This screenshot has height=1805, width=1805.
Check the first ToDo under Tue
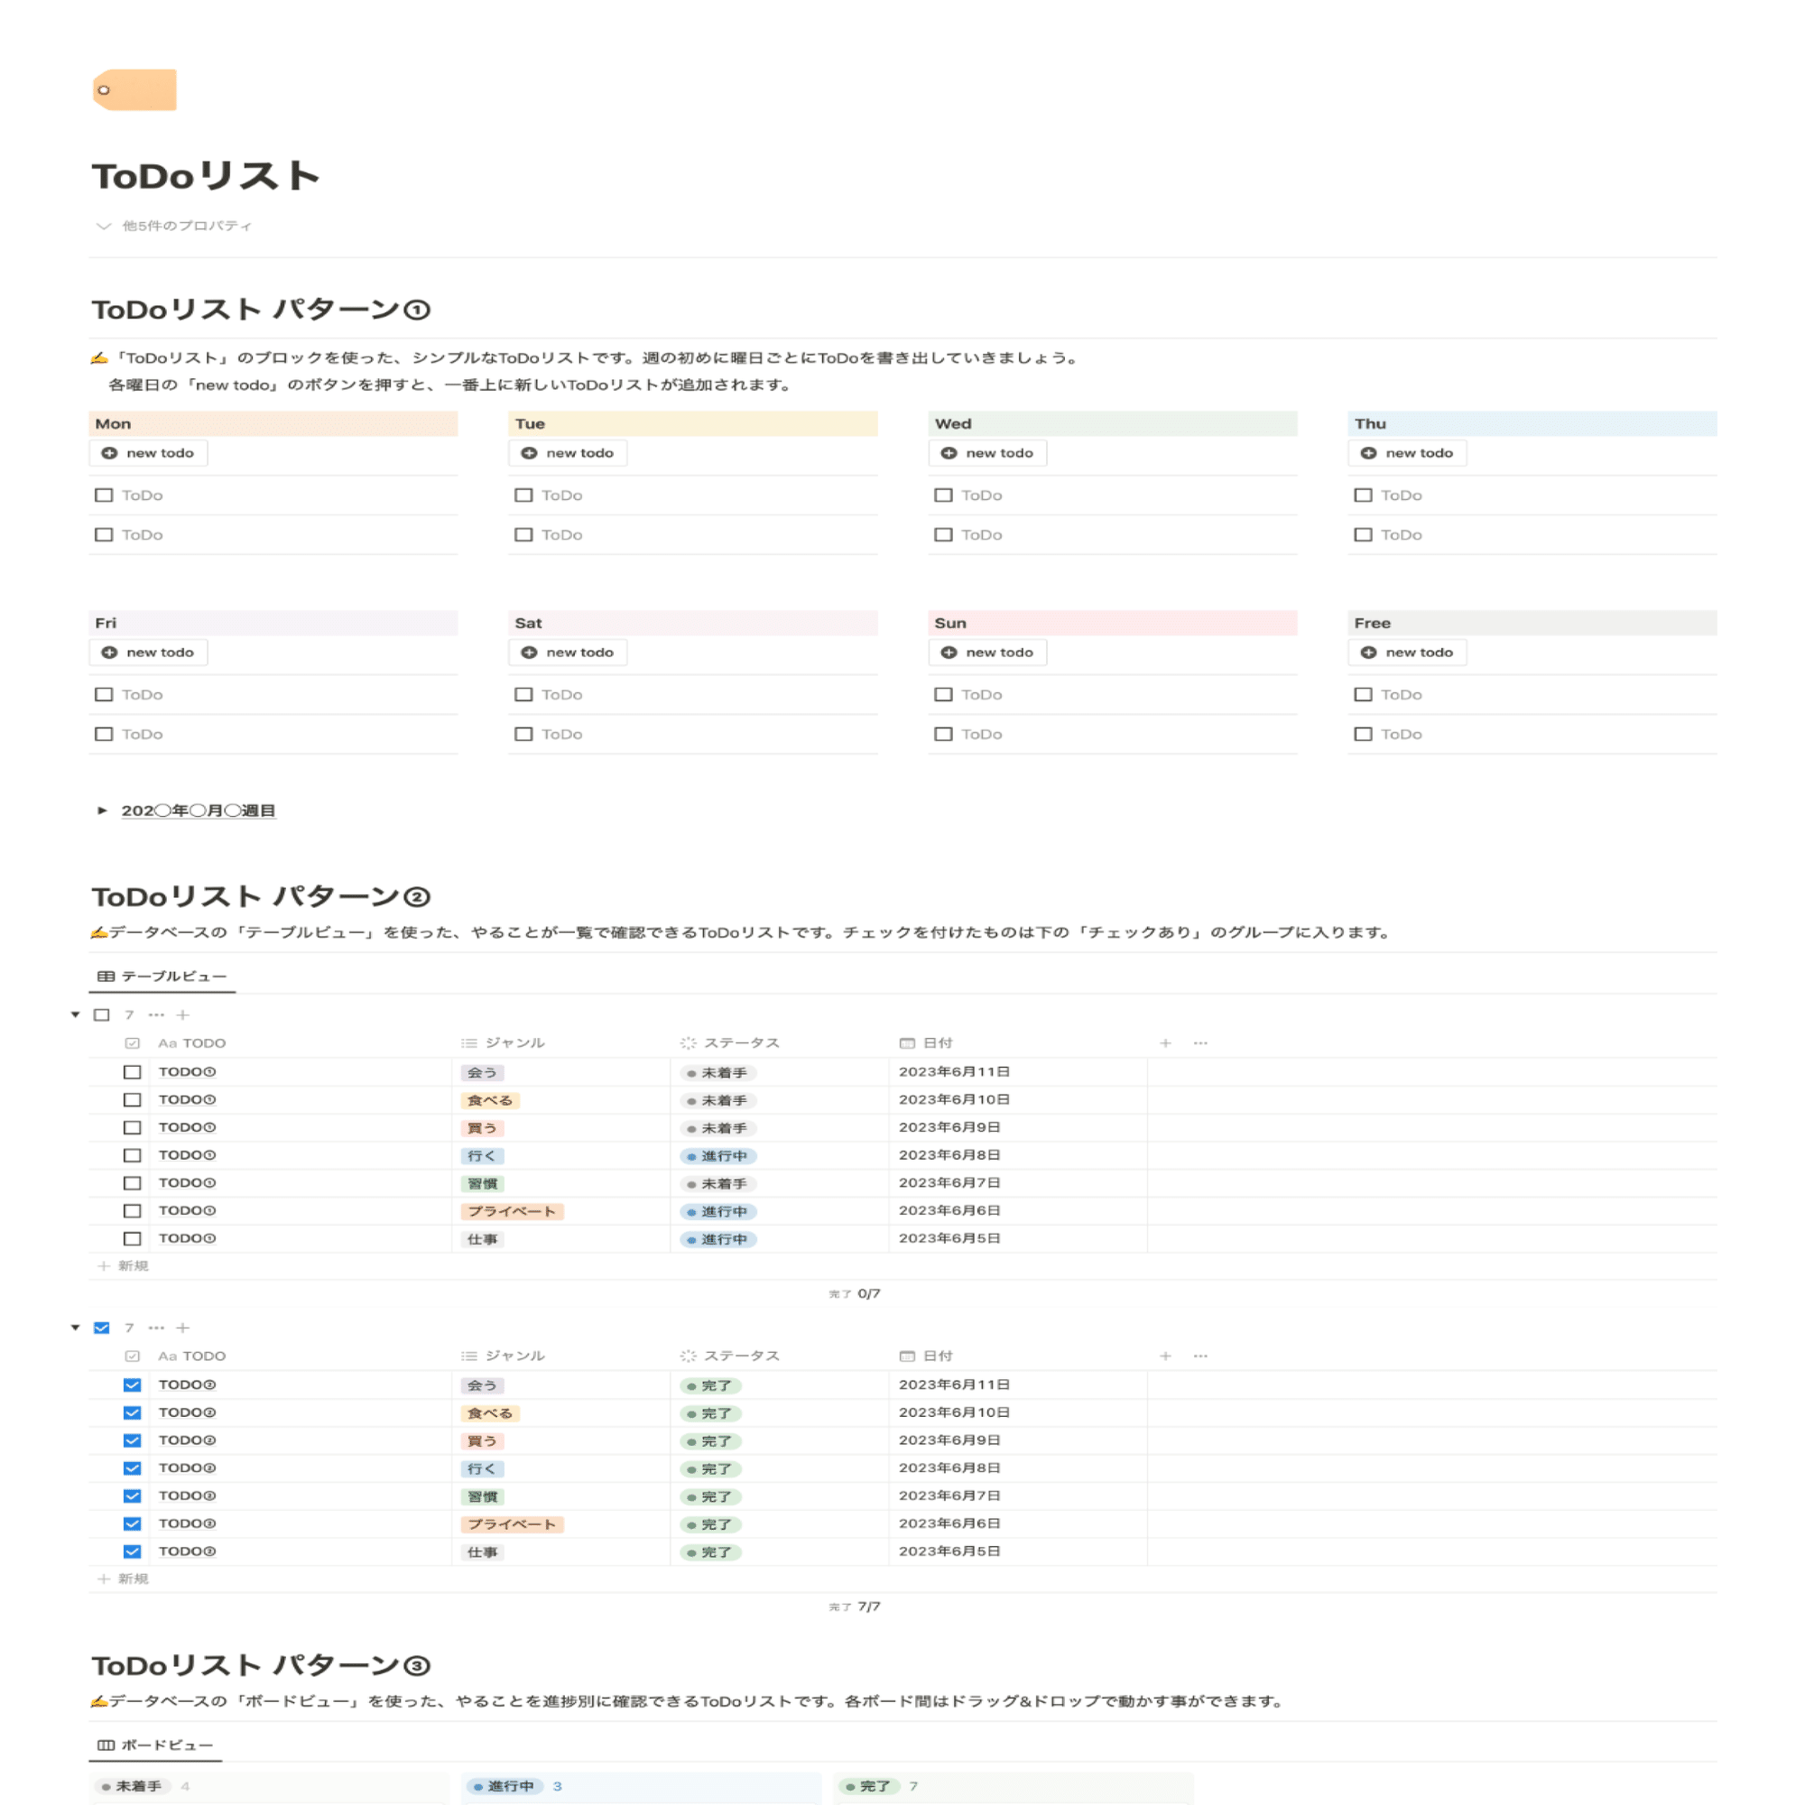[524, 495]
